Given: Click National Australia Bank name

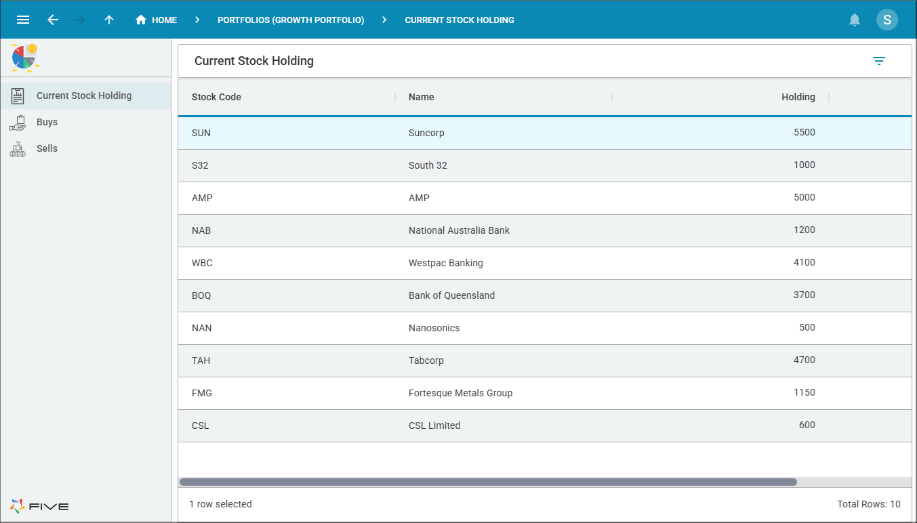Looking at the screenshot, I should [459, 230].
